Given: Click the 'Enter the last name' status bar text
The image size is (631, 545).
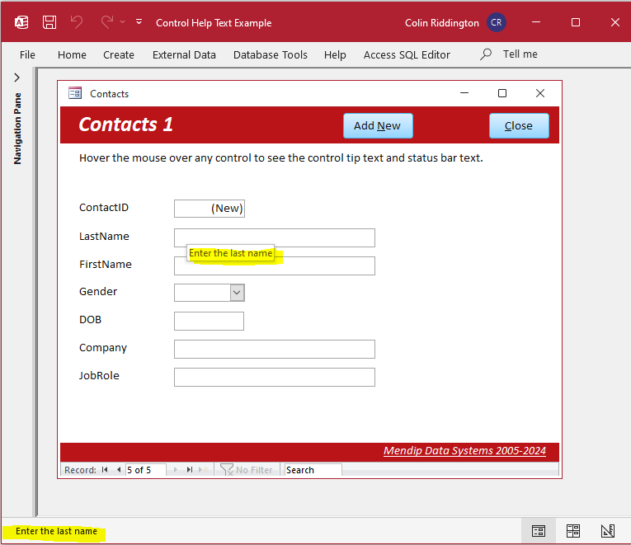Looking at the screenshot, I should tap(56, 531).
